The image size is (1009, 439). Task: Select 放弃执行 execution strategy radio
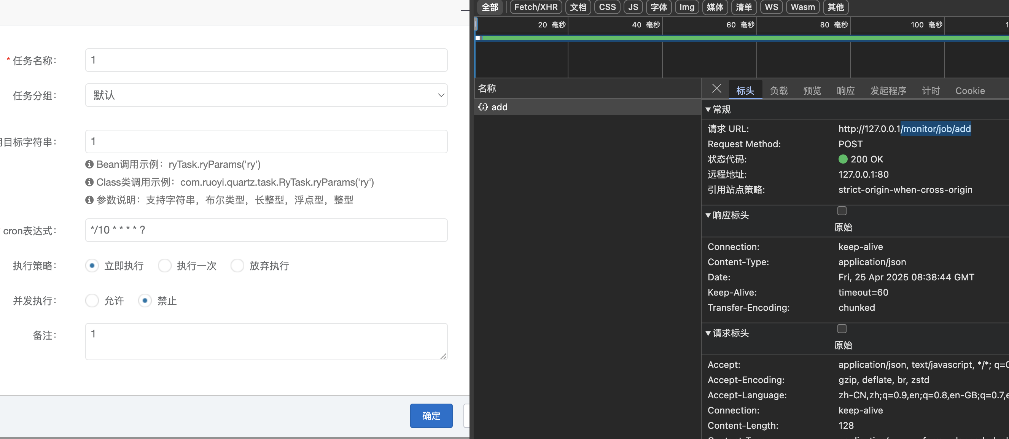click(x=237, y=266)
